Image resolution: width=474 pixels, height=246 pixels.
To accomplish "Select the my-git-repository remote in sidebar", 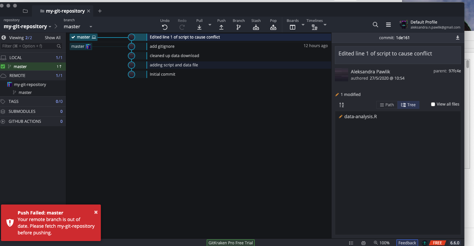I will pos(30,84).
